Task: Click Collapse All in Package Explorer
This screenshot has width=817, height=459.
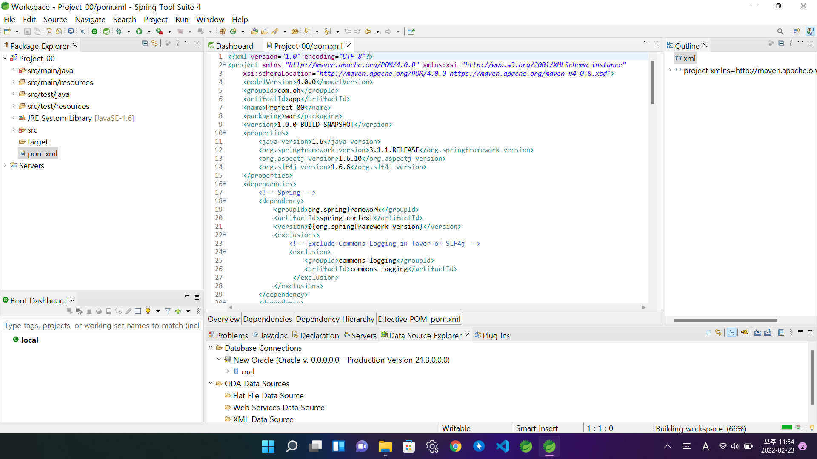Action: pyautogui.click(x=145, y=43)
